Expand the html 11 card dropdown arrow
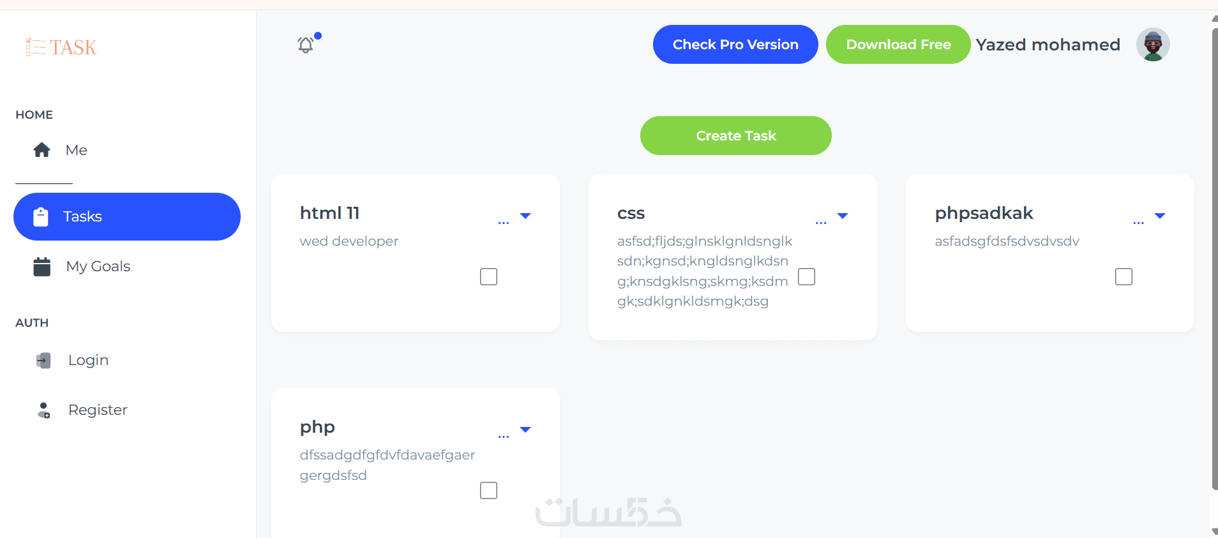 tap(525, 216)
